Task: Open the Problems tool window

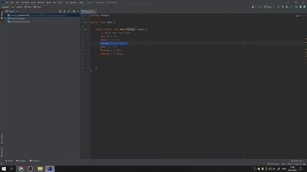Action: click(21, 161)
